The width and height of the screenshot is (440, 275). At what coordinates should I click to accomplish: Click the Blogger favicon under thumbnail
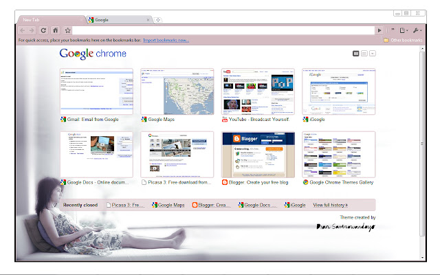coord(225,182)
